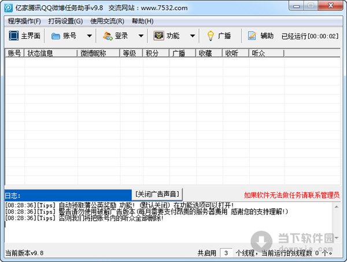Image resolution: width=347 pixels, height=262 pixels.
Task: Open the 程序操作(F) menu
Action: 24,21
